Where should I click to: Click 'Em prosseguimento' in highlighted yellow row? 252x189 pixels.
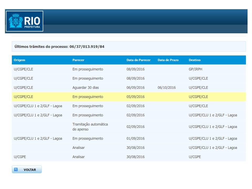tap(88, 97)
